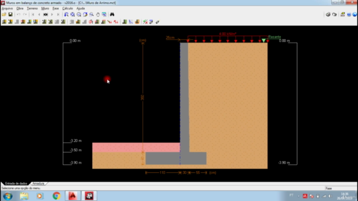This screenshot has width=358, height=201.
Task: Click the pencil edit icon at toolbar end
Action: (158, 22)
